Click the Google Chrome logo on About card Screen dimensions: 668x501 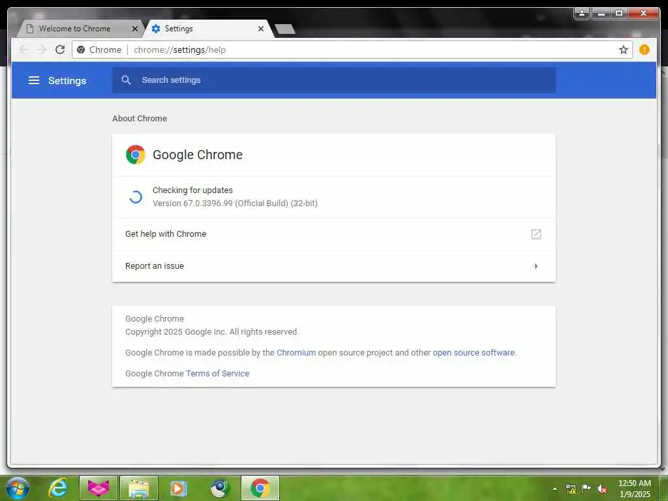click(136, 155)
